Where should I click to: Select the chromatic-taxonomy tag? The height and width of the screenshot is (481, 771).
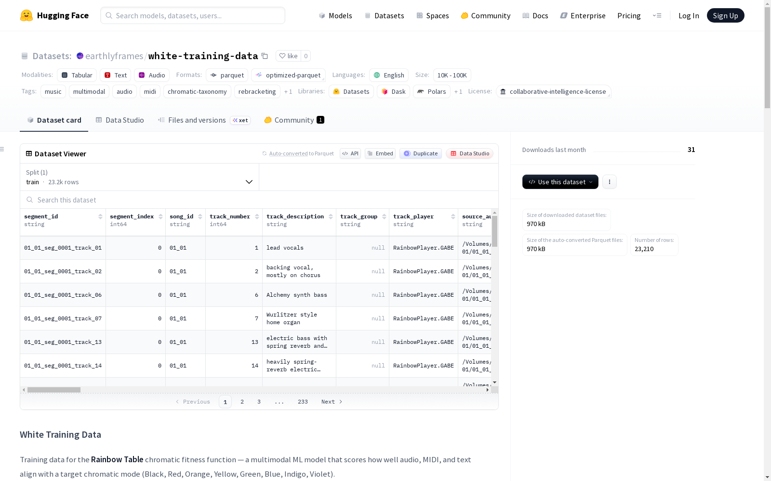197,91
